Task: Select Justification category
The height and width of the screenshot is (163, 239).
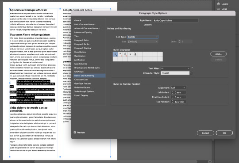Action: pos(79,60)
